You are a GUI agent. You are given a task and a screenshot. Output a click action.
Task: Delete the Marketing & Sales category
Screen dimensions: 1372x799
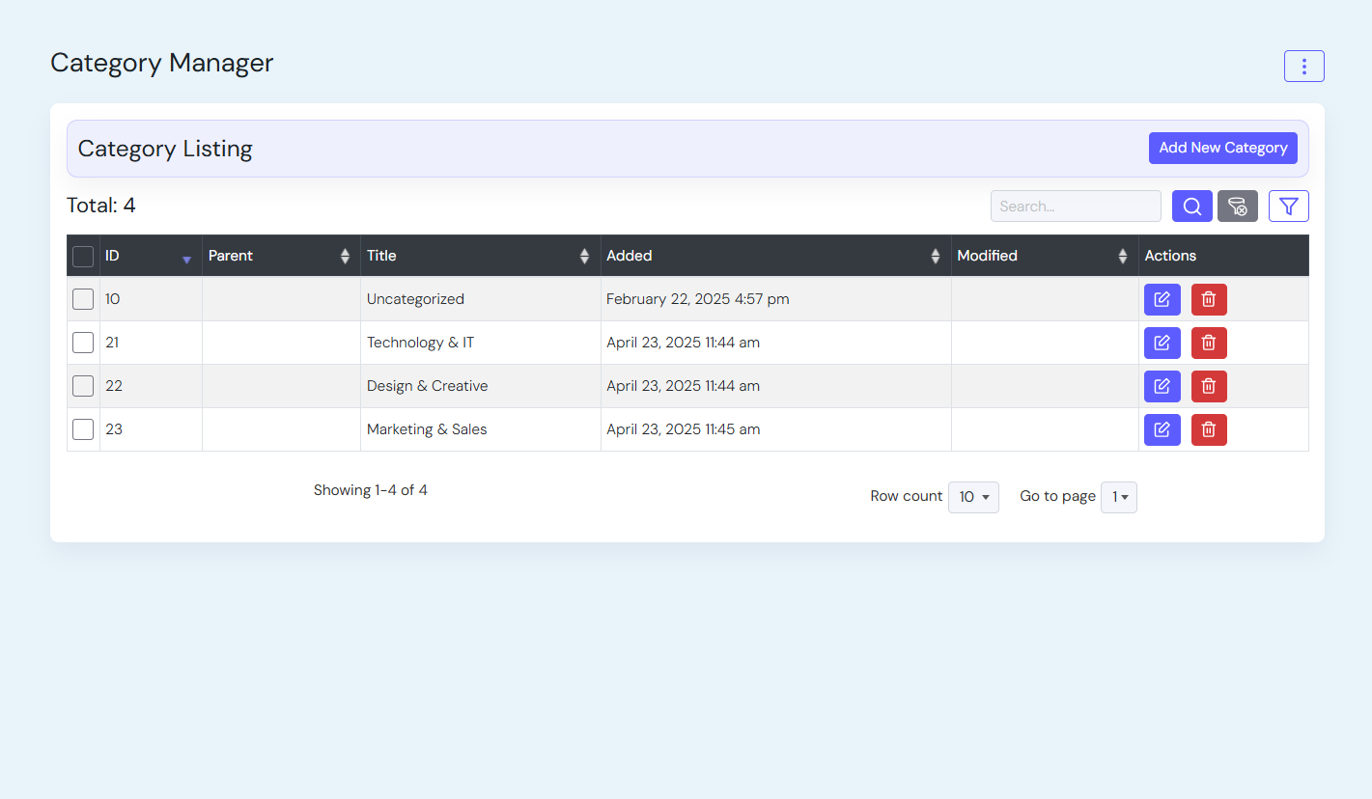(x=1208, y=429)
